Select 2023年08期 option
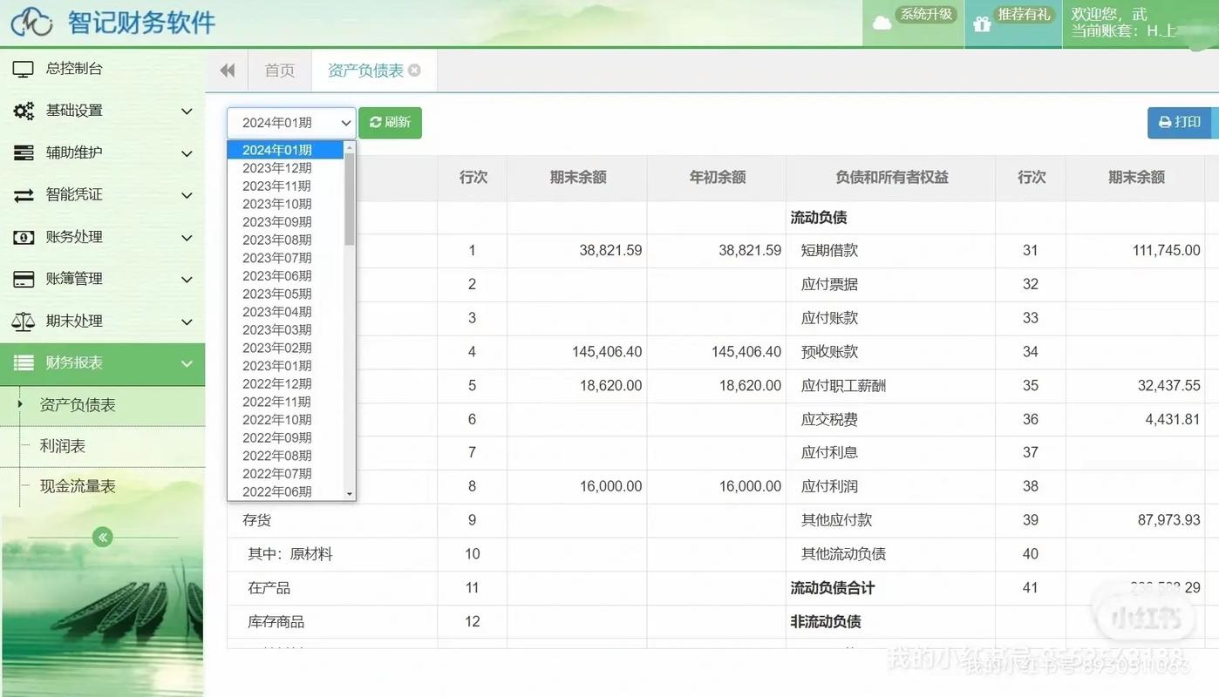This screenshot has height=697, width=1219. coord(285,240)
